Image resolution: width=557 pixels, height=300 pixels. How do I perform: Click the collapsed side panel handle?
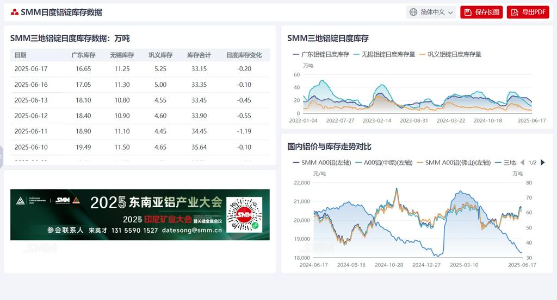click(1, 156)
